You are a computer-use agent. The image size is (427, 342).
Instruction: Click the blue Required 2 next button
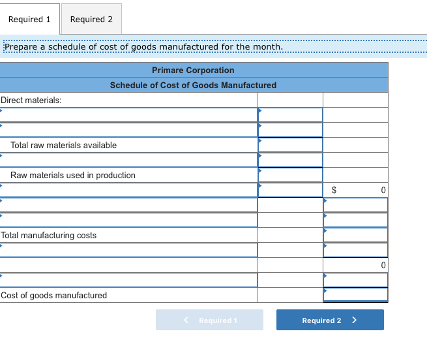[330, 320]
